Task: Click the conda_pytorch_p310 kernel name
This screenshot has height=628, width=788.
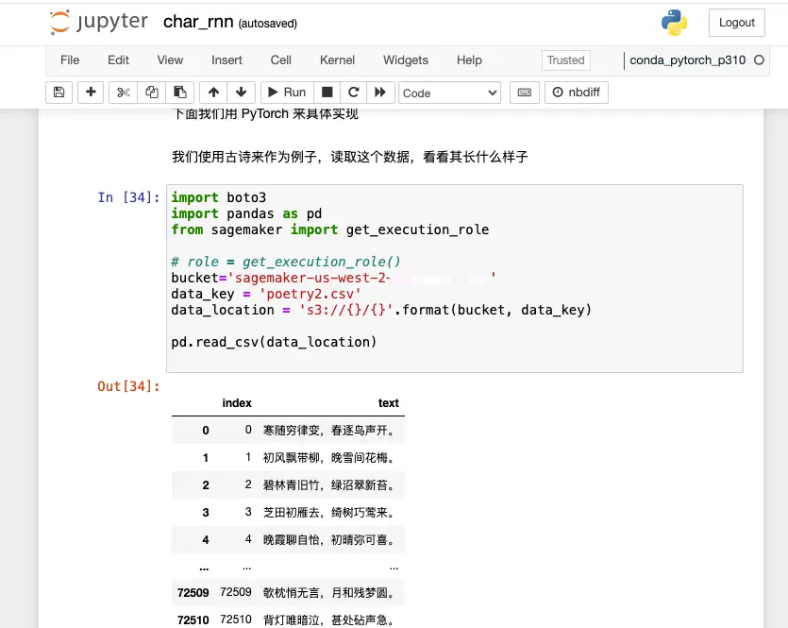Action: point(687,60)
